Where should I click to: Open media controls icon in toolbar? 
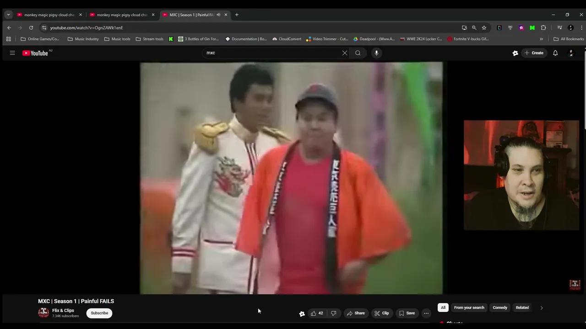coord(559,27)
